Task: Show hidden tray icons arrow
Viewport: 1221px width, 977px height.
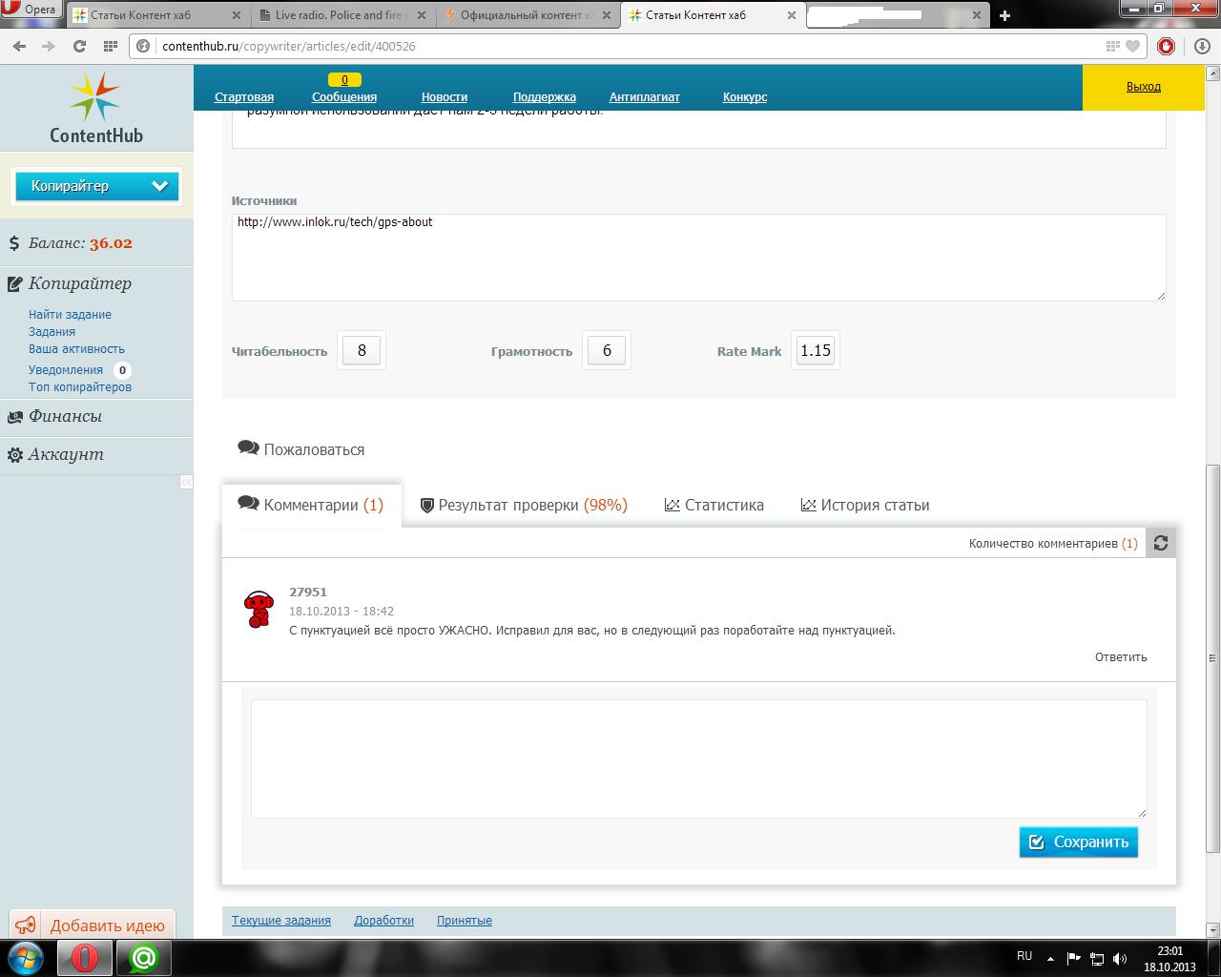Action: pos(1051,958)
